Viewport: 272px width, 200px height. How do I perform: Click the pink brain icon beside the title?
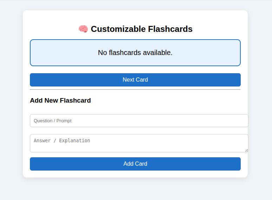coord(83,29)
